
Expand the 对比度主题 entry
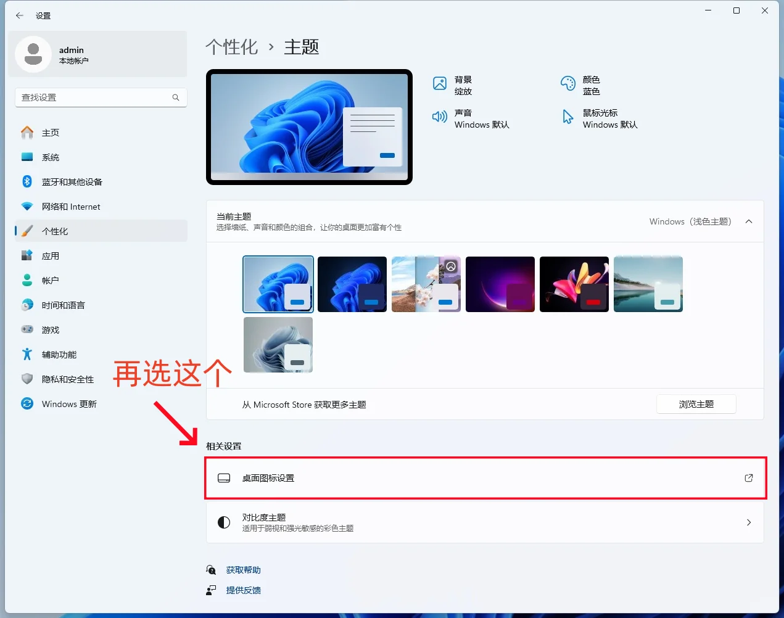749,522
